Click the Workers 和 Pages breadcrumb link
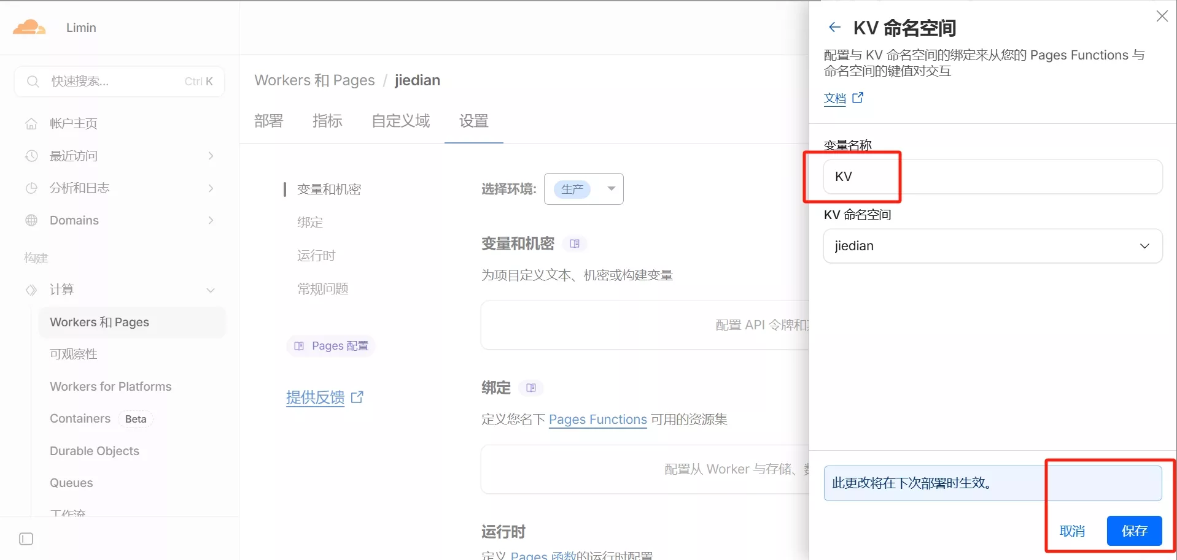 pos(314,80)
